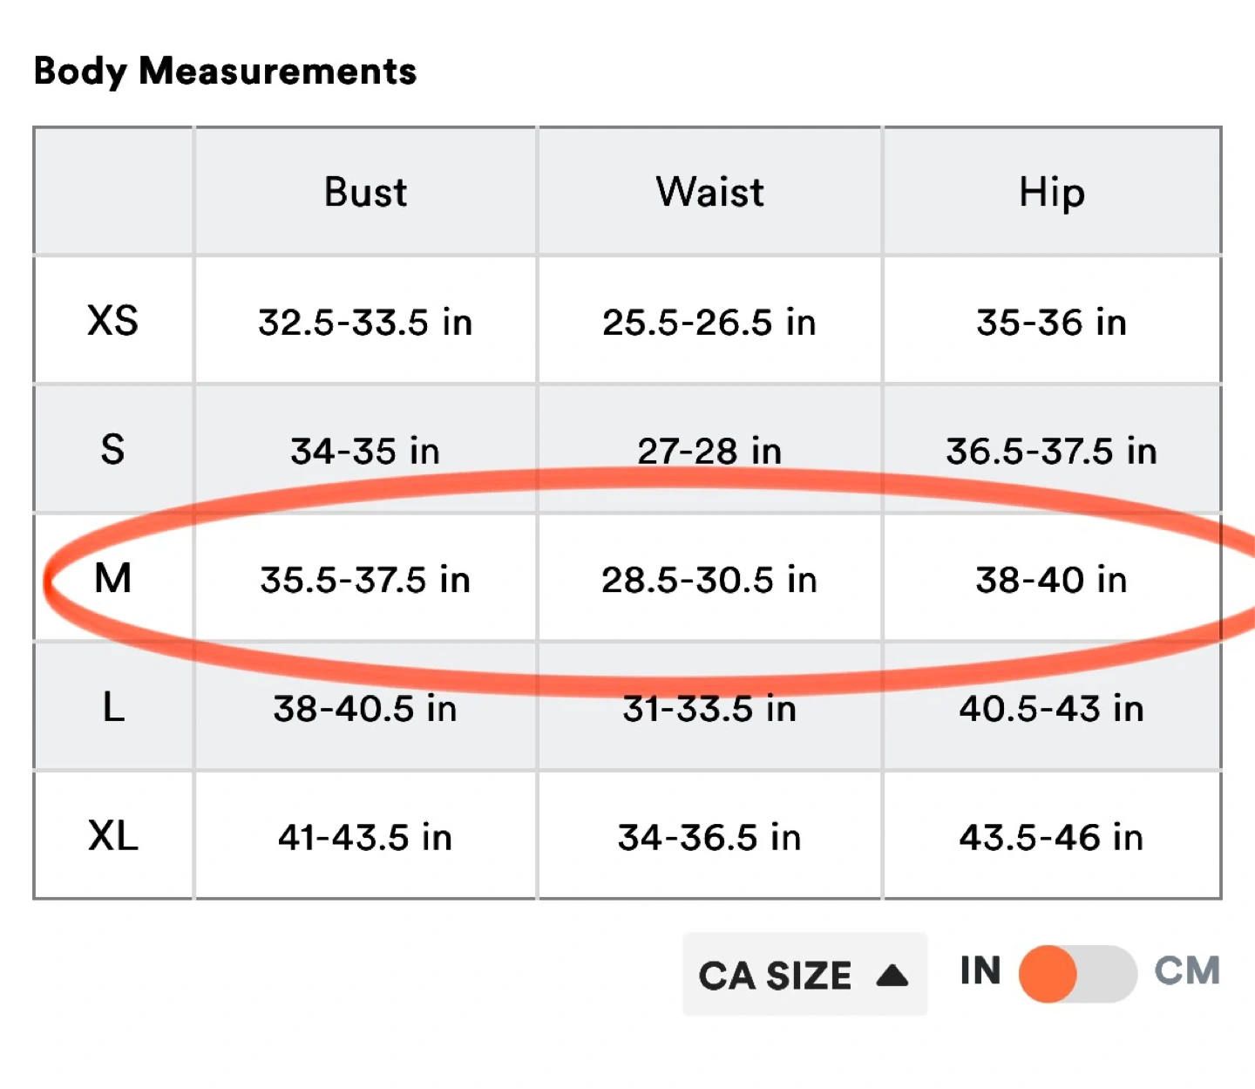
Task: Pick the L size row label
Action: pyautogui.click(x=113, y=707)
